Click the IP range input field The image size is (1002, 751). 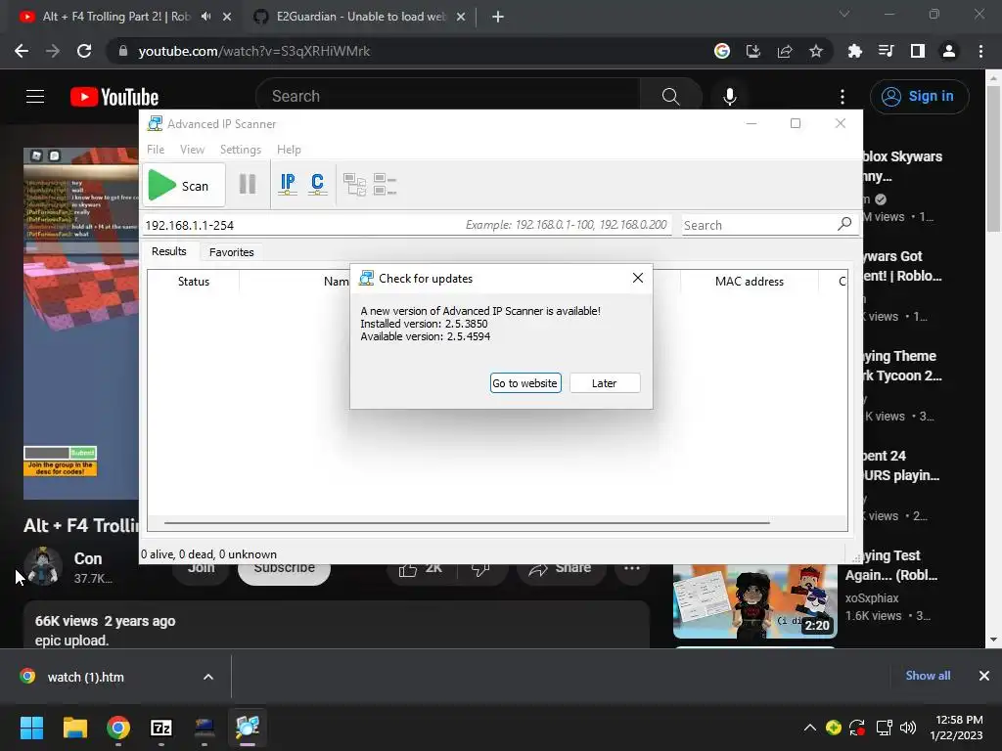406,225
